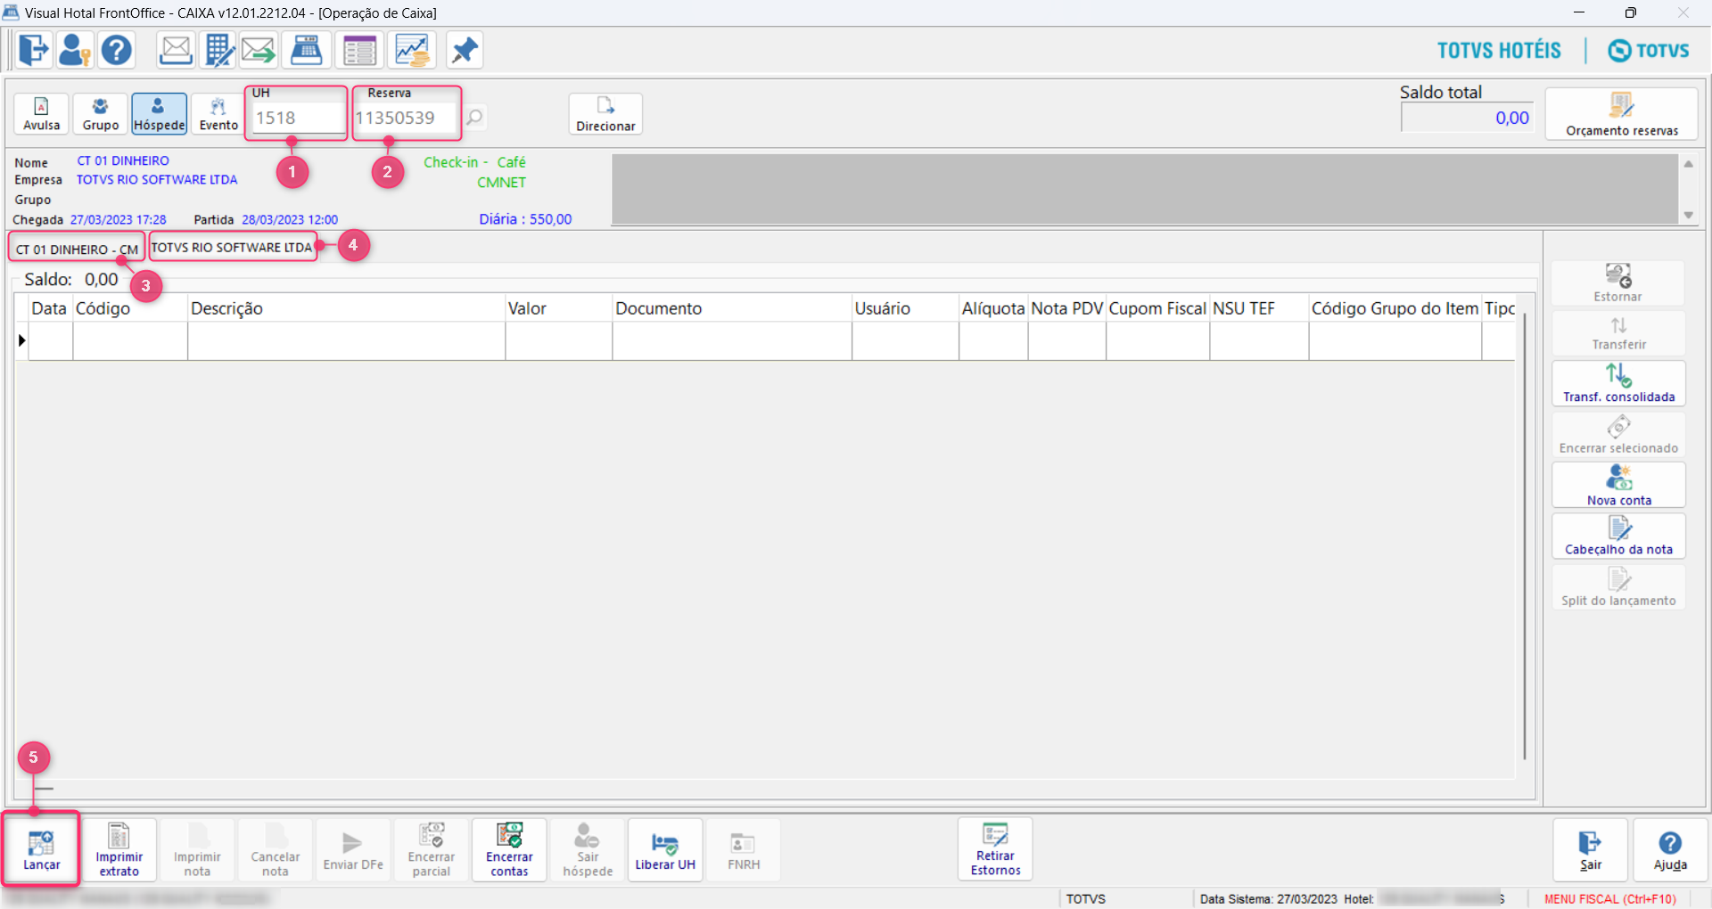Click the FNRH button
1712x909 pixels.
coord(744,849)
